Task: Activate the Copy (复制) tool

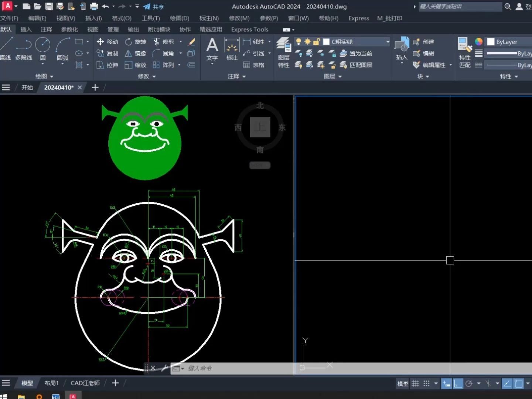Action: [x=108, y=53]
